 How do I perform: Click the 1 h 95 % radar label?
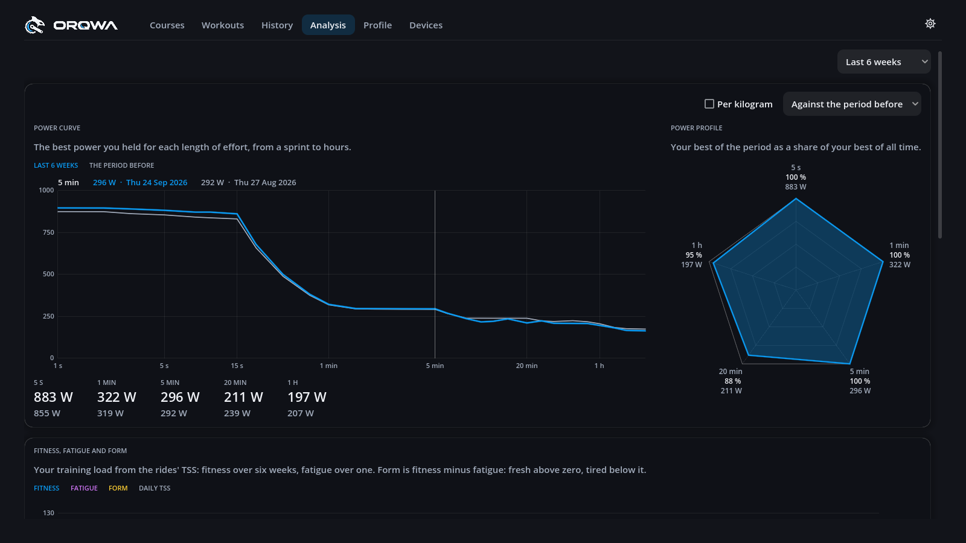(692, 255)
